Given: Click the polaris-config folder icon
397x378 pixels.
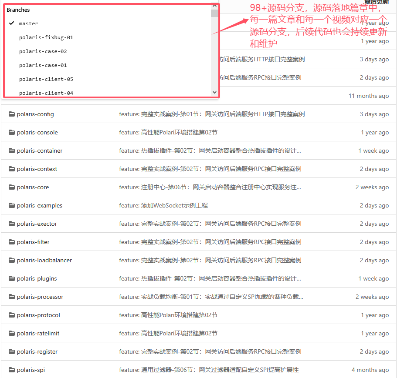Looking at the screenshot, I should (12, 114).
